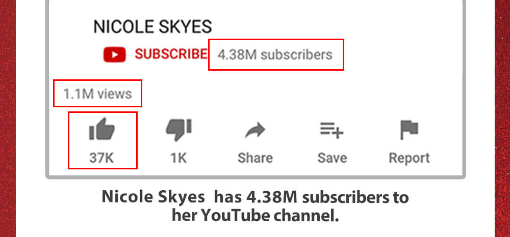The height and width of the screenshot is (237, 510).
Task: Click the thumbs down dislike icon
Action: [x=178, y=130]
